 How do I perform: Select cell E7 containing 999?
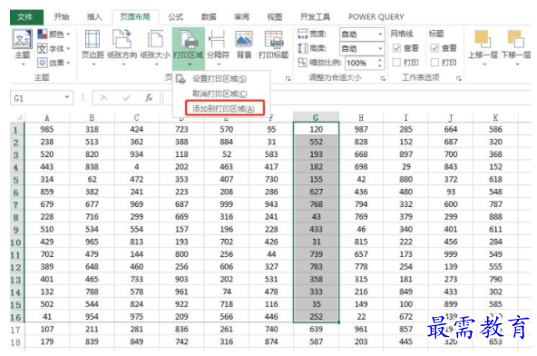pyautogui.click(x=227, y=204)
